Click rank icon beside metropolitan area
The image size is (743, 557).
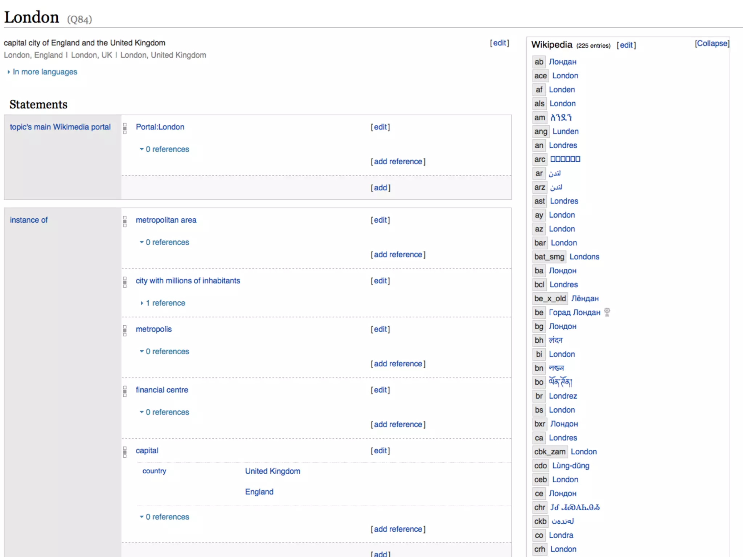pos(125,221)
